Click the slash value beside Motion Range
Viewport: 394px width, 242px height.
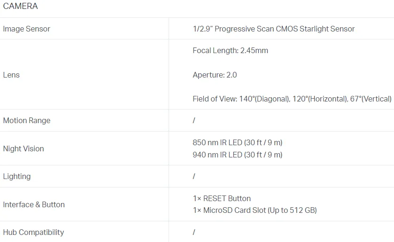click(x=194, y=120)
